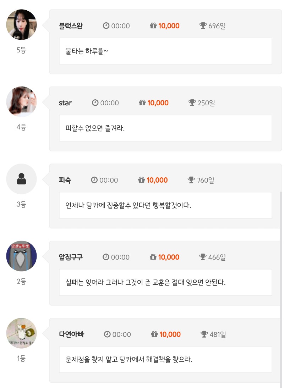Click the gift icon in 피슉's row
This screenshot has height=388, width=284.
point(141,180)
